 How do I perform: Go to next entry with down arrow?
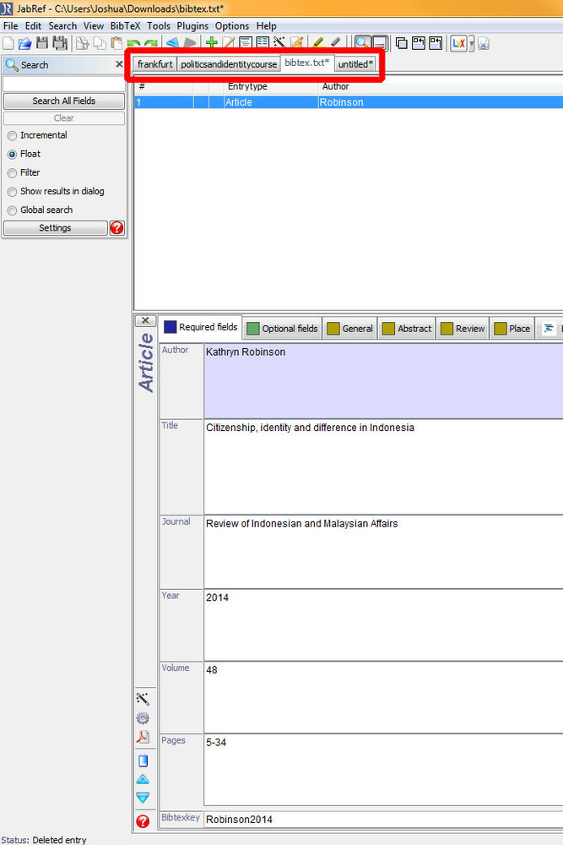click(x=143, y=797)
